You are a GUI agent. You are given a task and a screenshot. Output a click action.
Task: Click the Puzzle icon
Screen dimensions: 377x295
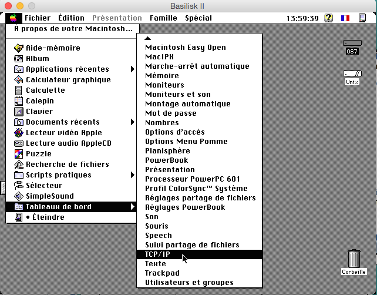19,154
